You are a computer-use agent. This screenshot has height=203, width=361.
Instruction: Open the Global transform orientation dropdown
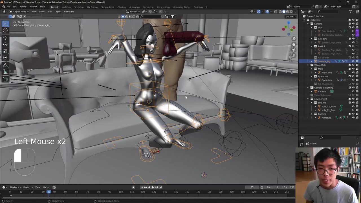(x=133, y=12)
